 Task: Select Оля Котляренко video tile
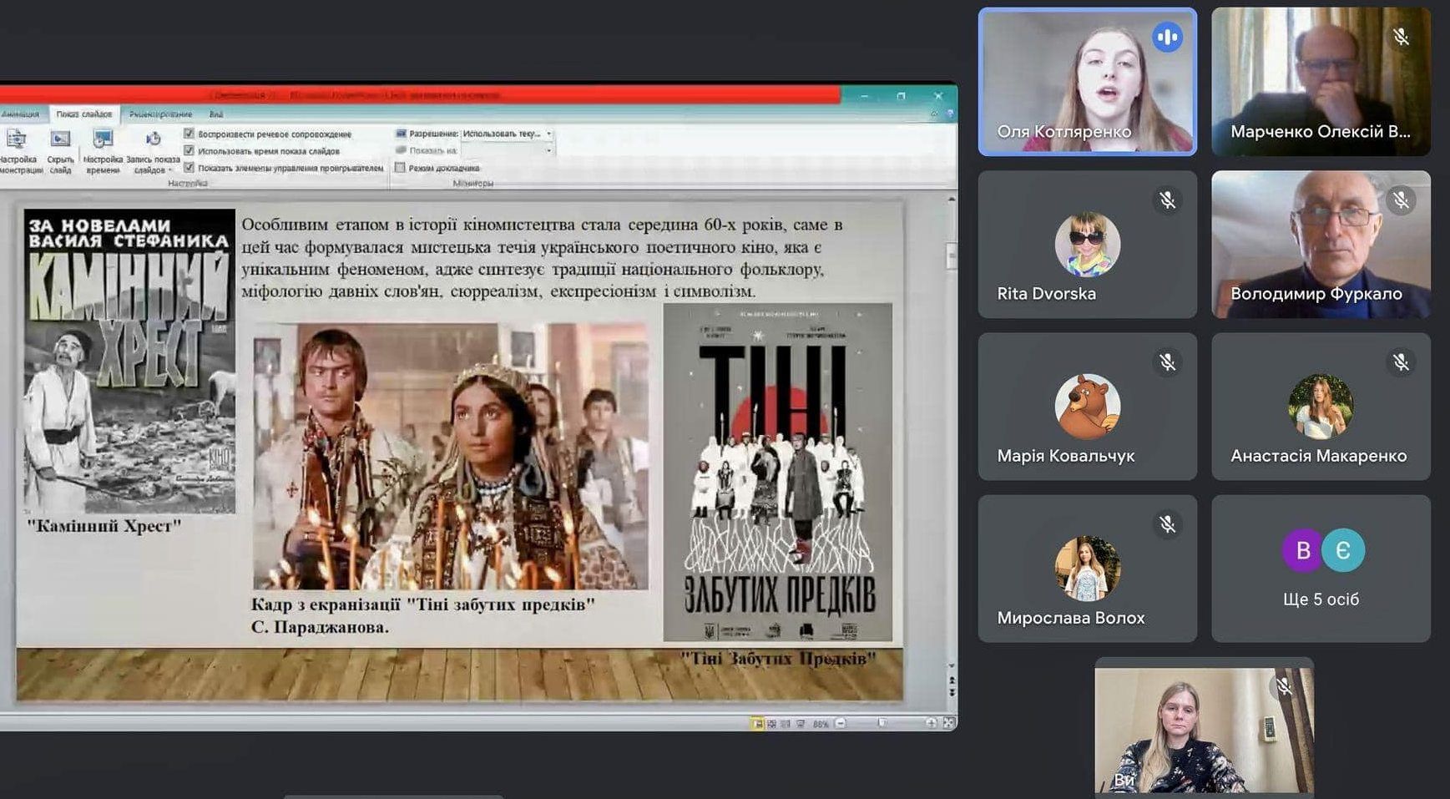point(1087,82)
